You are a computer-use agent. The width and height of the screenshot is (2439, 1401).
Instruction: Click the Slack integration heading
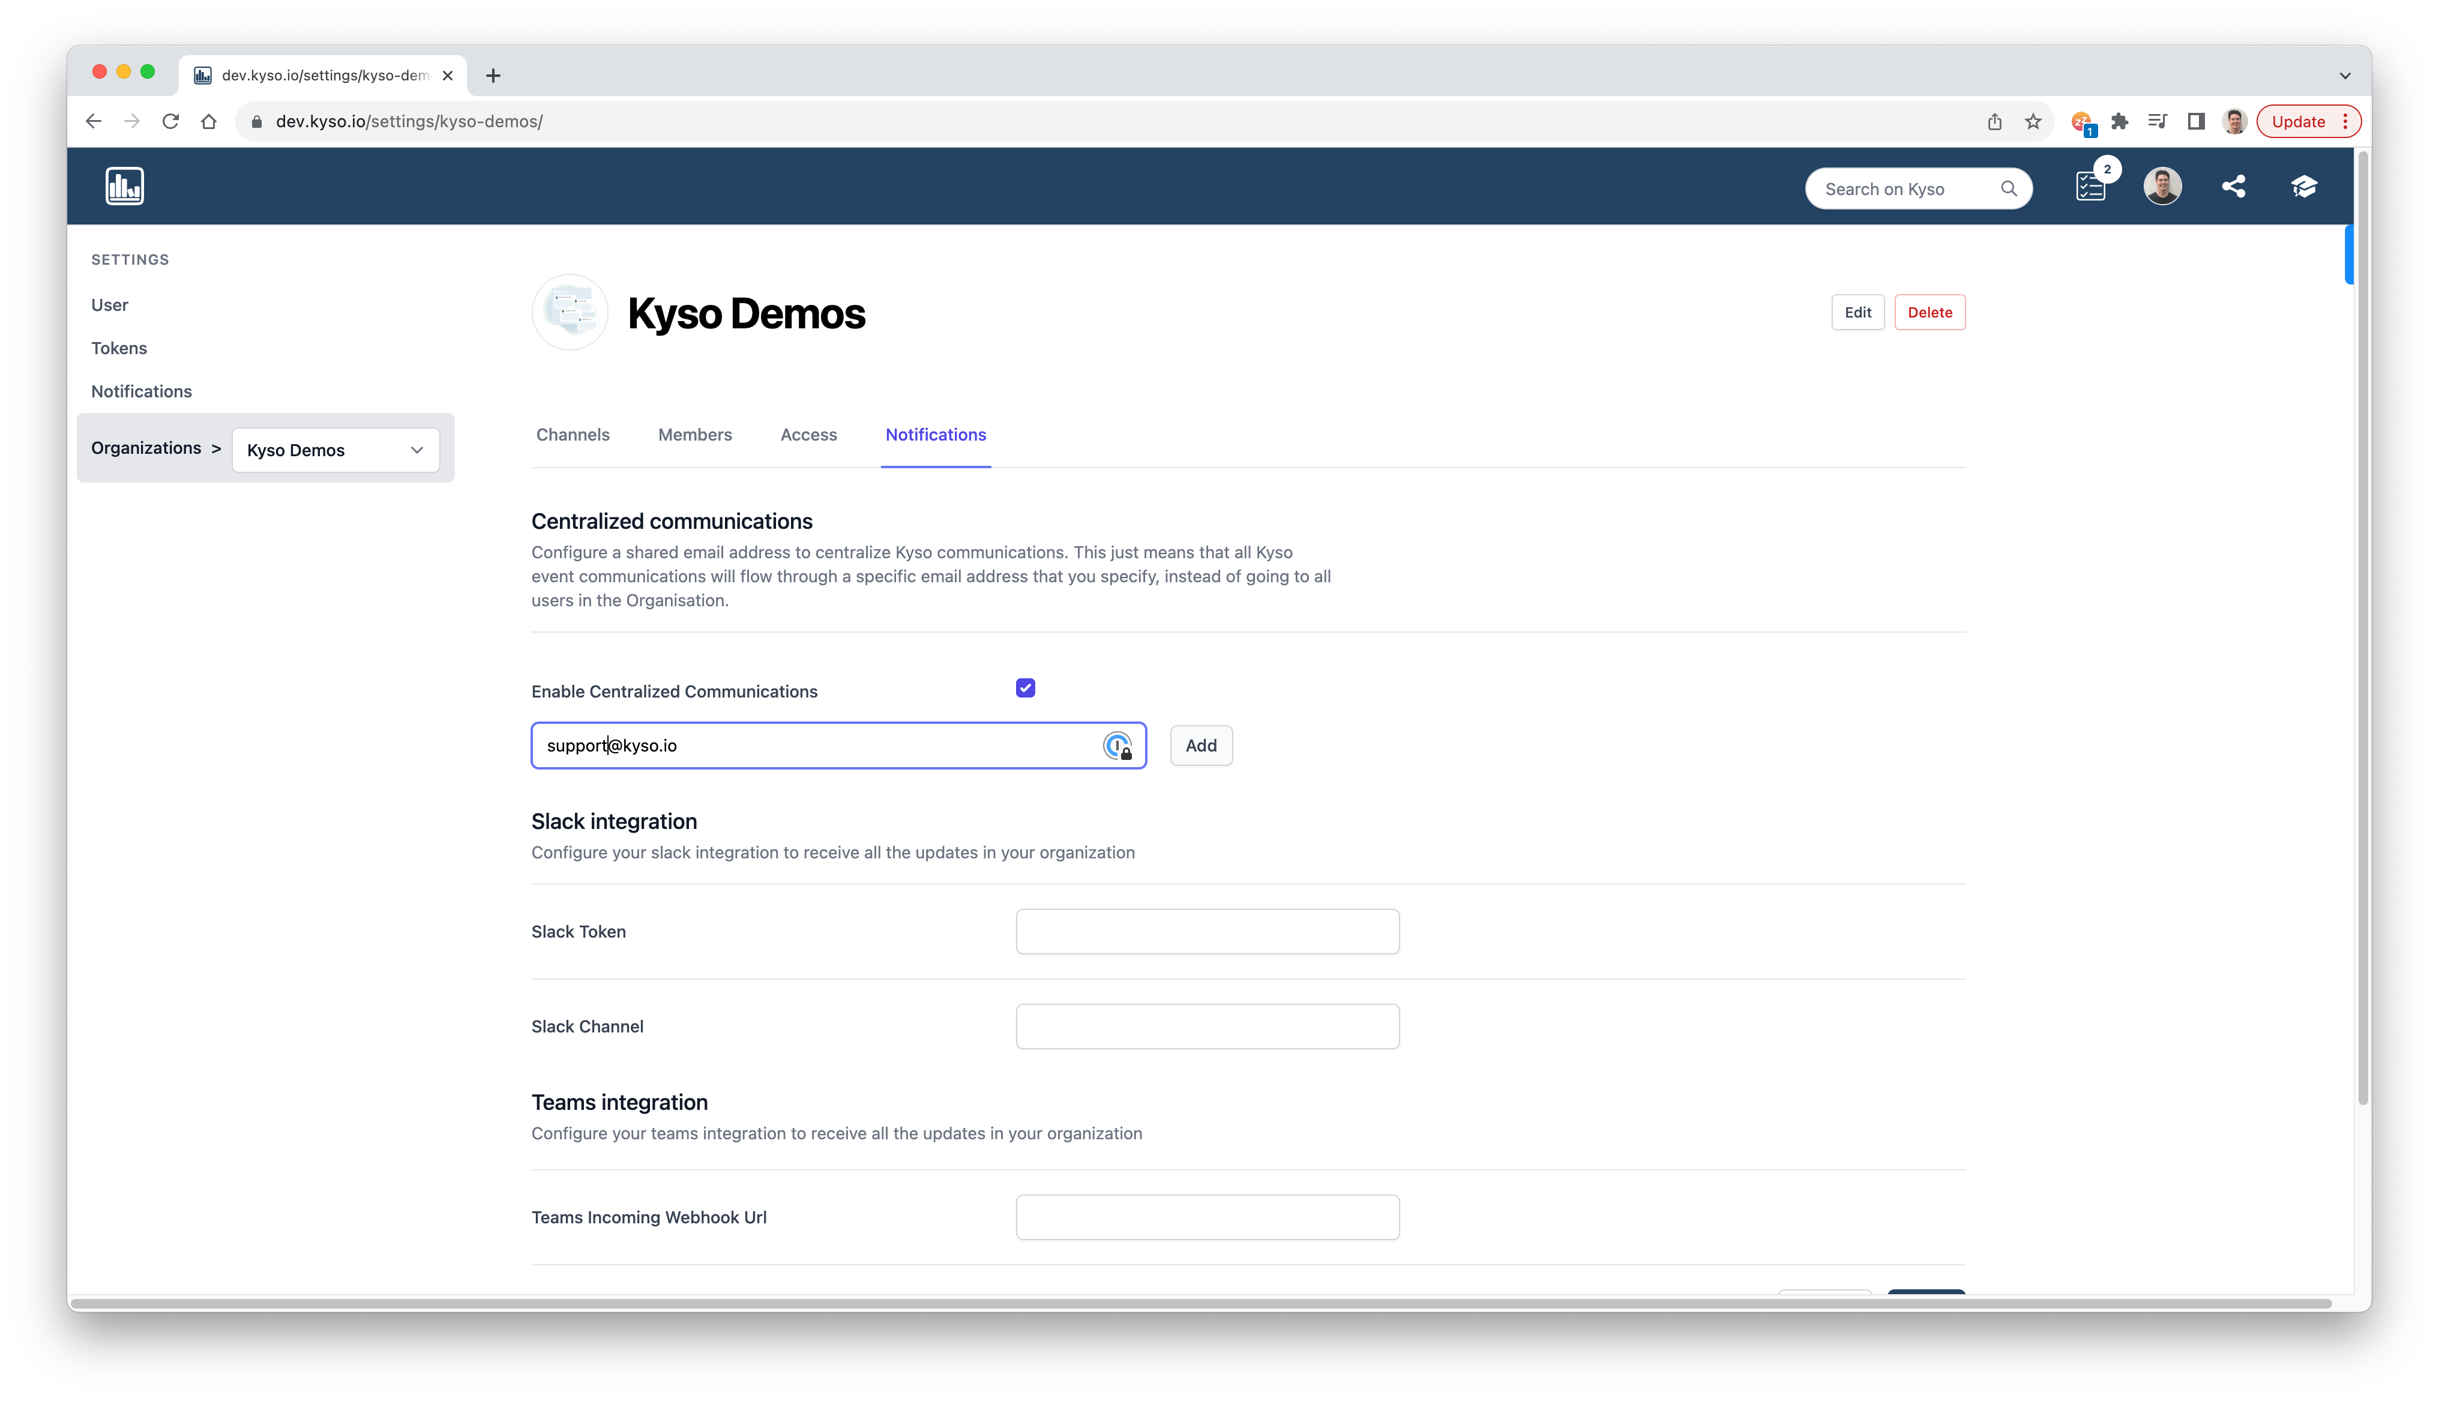(615, 822)
